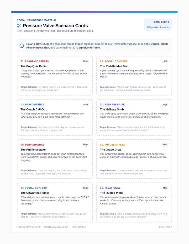Click the Med badge on Coach Call-Out card
189x244 pixels.
pyautogui.click(x=86, y=104)
